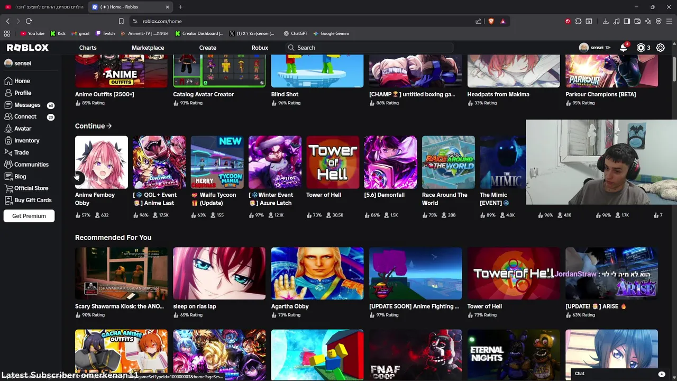
Task: Open the browser apps grid icon
Action: coord(7,33)
